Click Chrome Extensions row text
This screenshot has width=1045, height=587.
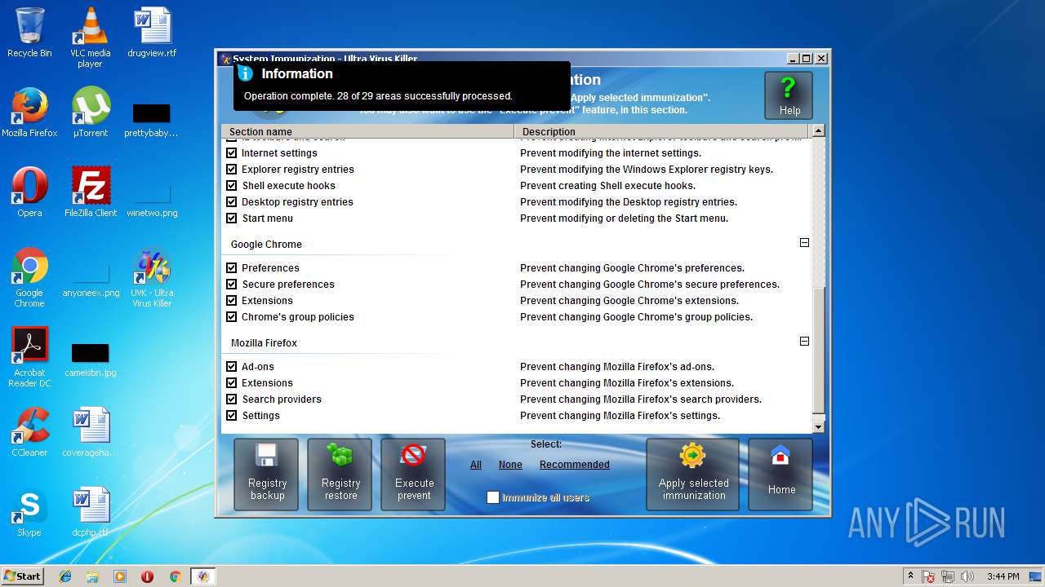[x=267, y=300]
